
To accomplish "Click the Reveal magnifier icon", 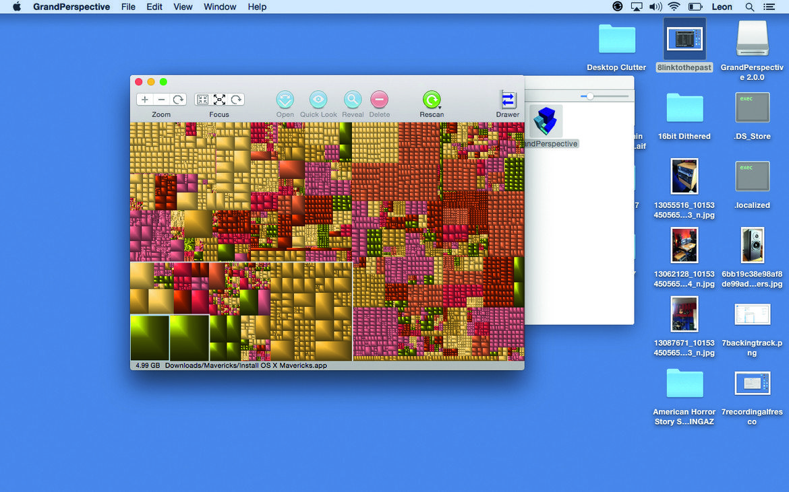I will (x=353, y=100).
